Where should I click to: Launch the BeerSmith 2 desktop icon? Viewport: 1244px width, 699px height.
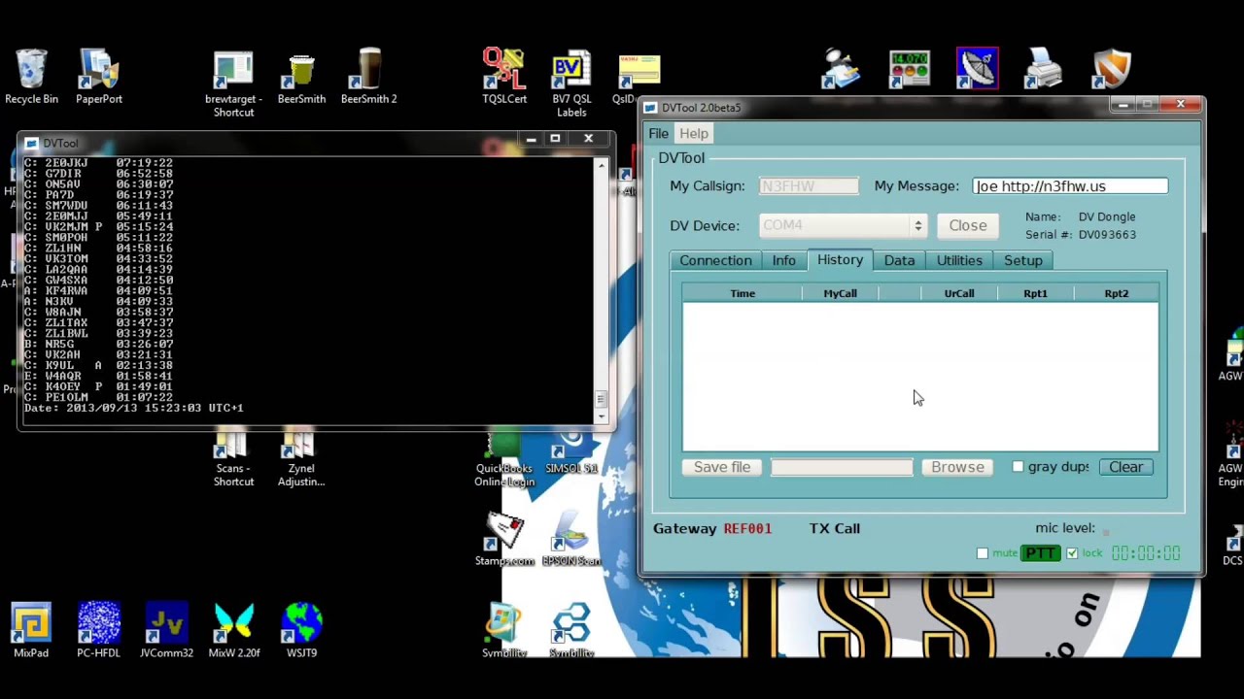[368, 76]
